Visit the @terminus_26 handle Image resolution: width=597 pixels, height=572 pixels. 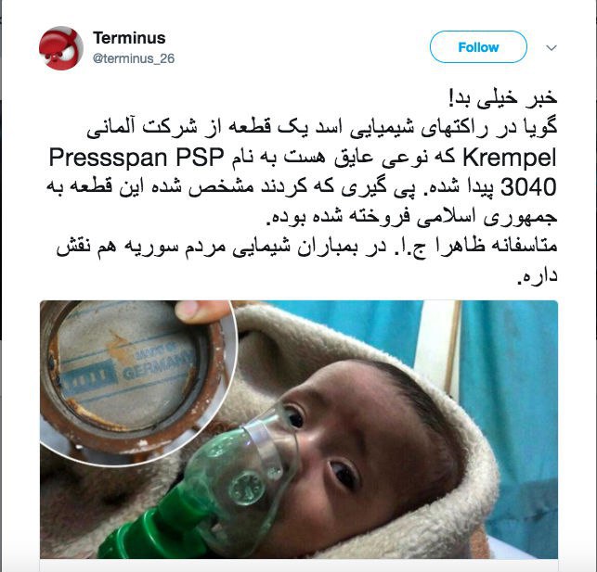[134, 58]
